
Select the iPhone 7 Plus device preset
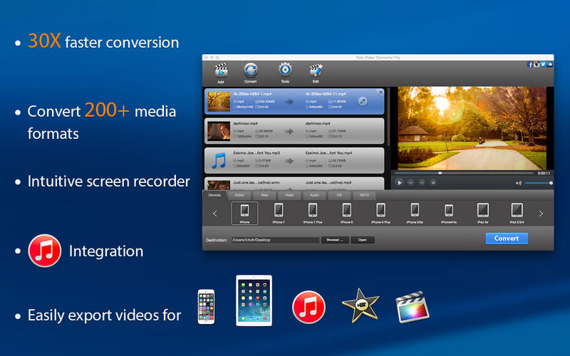(312, 211)
